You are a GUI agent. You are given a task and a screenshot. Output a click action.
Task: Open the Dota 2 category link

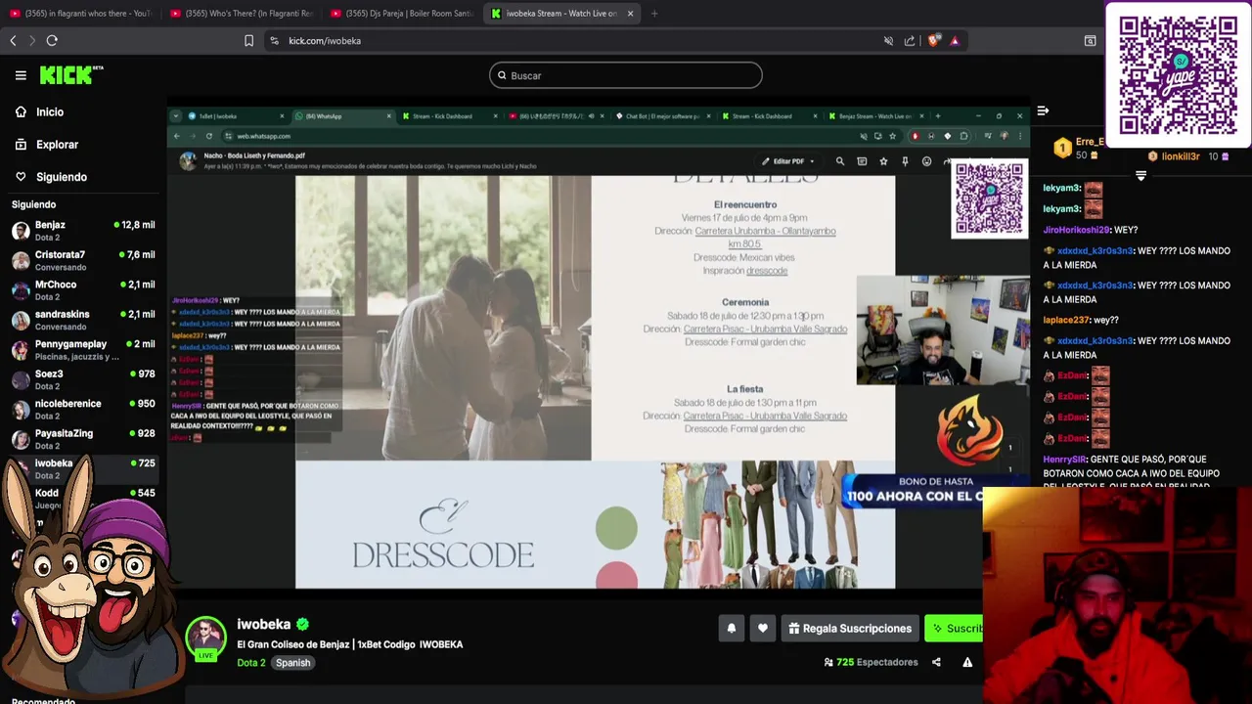pos(250,663)
